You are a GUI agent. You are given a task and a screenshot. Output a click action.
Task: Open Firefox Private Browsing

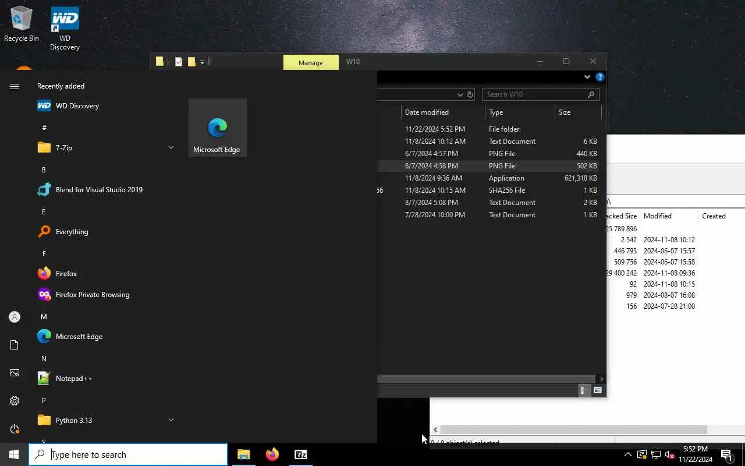coord(105,295)
